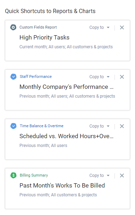Open Copy to dropdown for Staff Performance card
Image resolution: width=135 pixels, height=215 pixels.
100,77
